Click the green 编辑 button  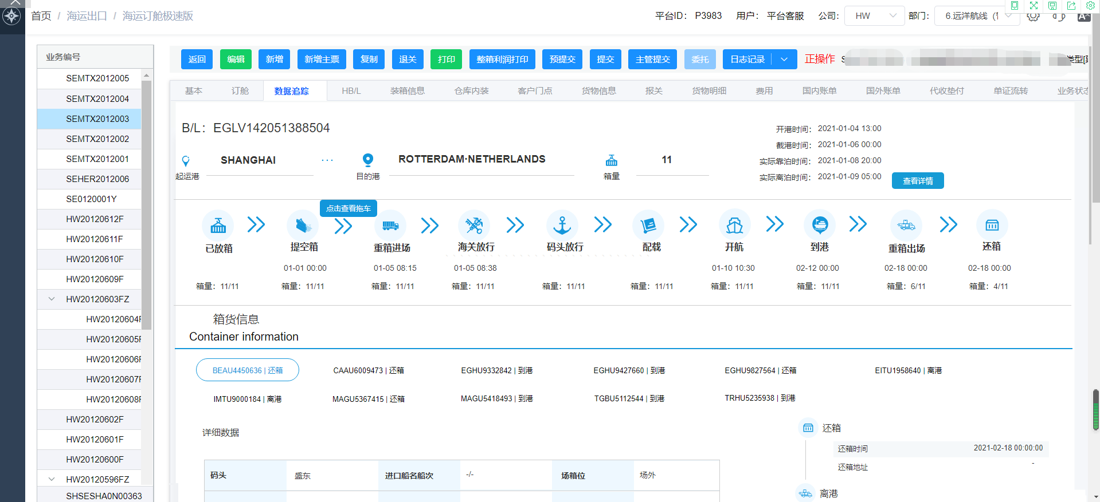(236, 60)
